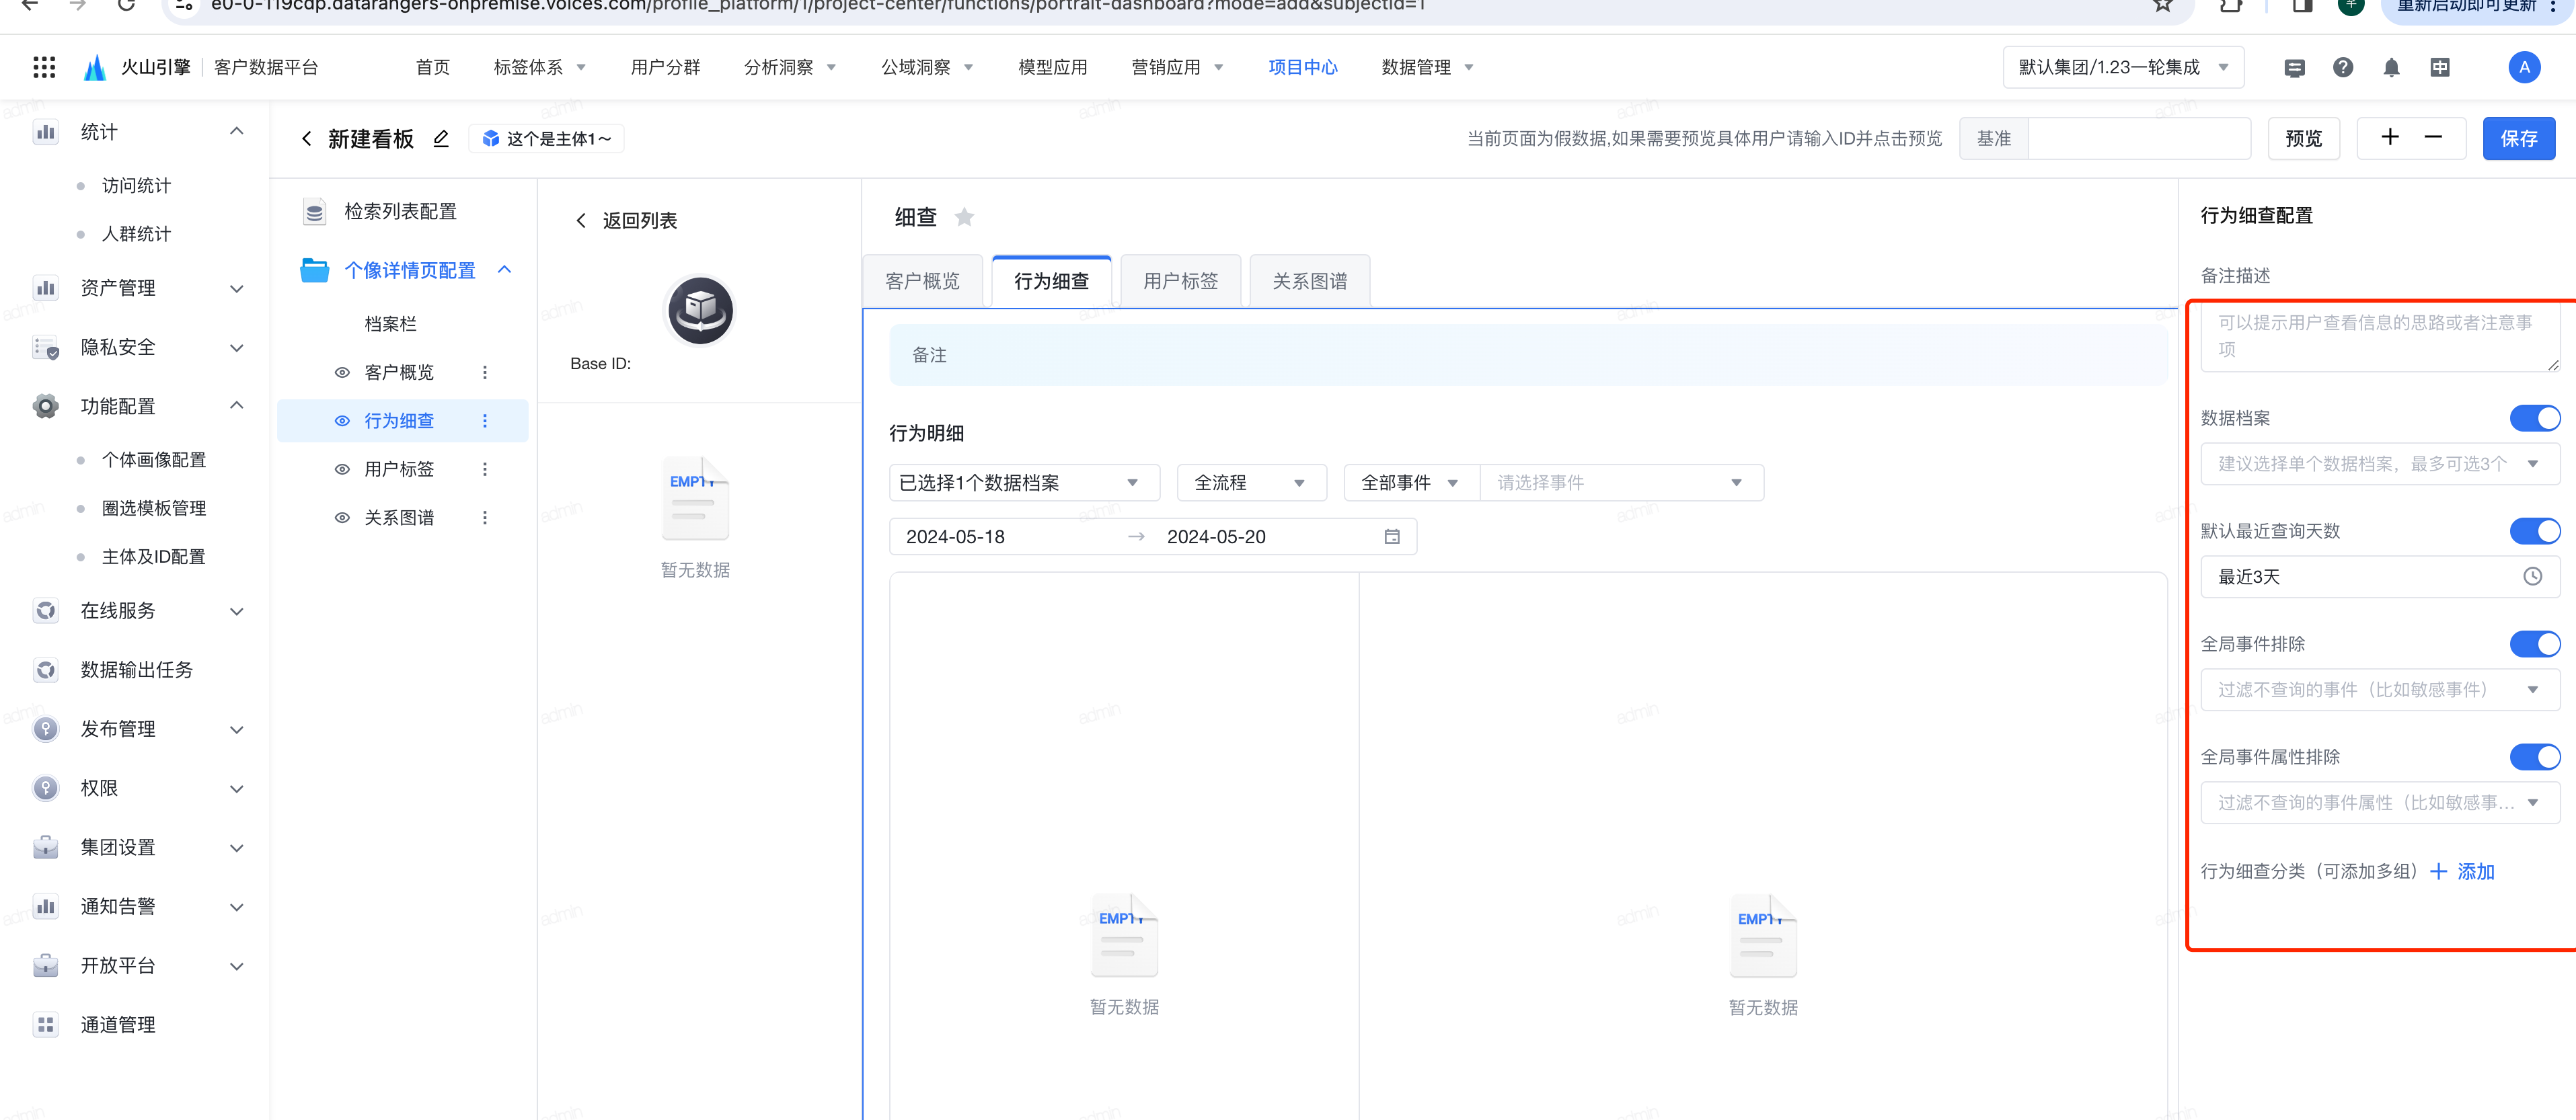Click 返回列表 link
2576x1120 pixels.
(627, 221)
